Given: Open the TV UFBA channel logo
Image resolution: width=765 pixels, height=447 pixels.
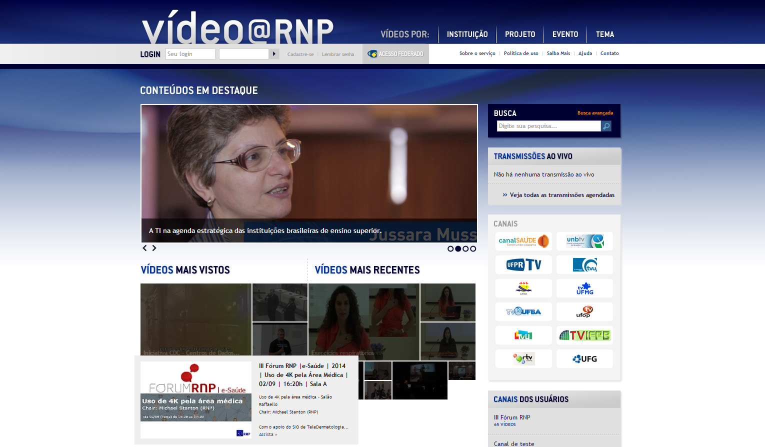Looking at the screenshot, I should click(x=523, y=312).
